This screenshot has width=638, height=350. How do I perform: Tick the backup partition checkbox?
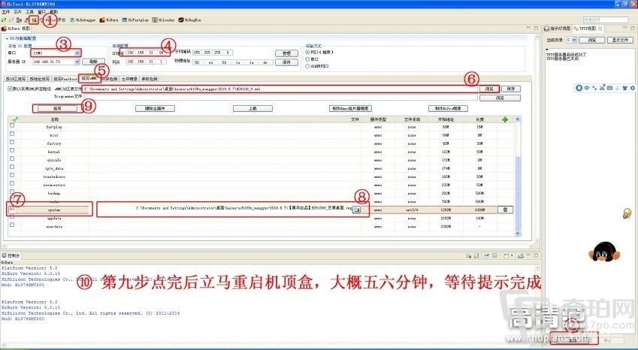pos(12,192)
